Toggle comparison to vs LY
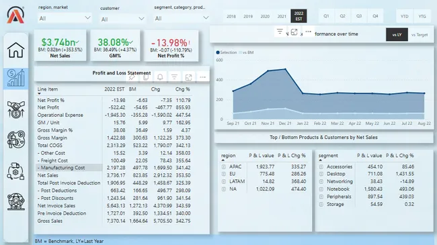This screenshot has height=245, width=437. [397, 34]
